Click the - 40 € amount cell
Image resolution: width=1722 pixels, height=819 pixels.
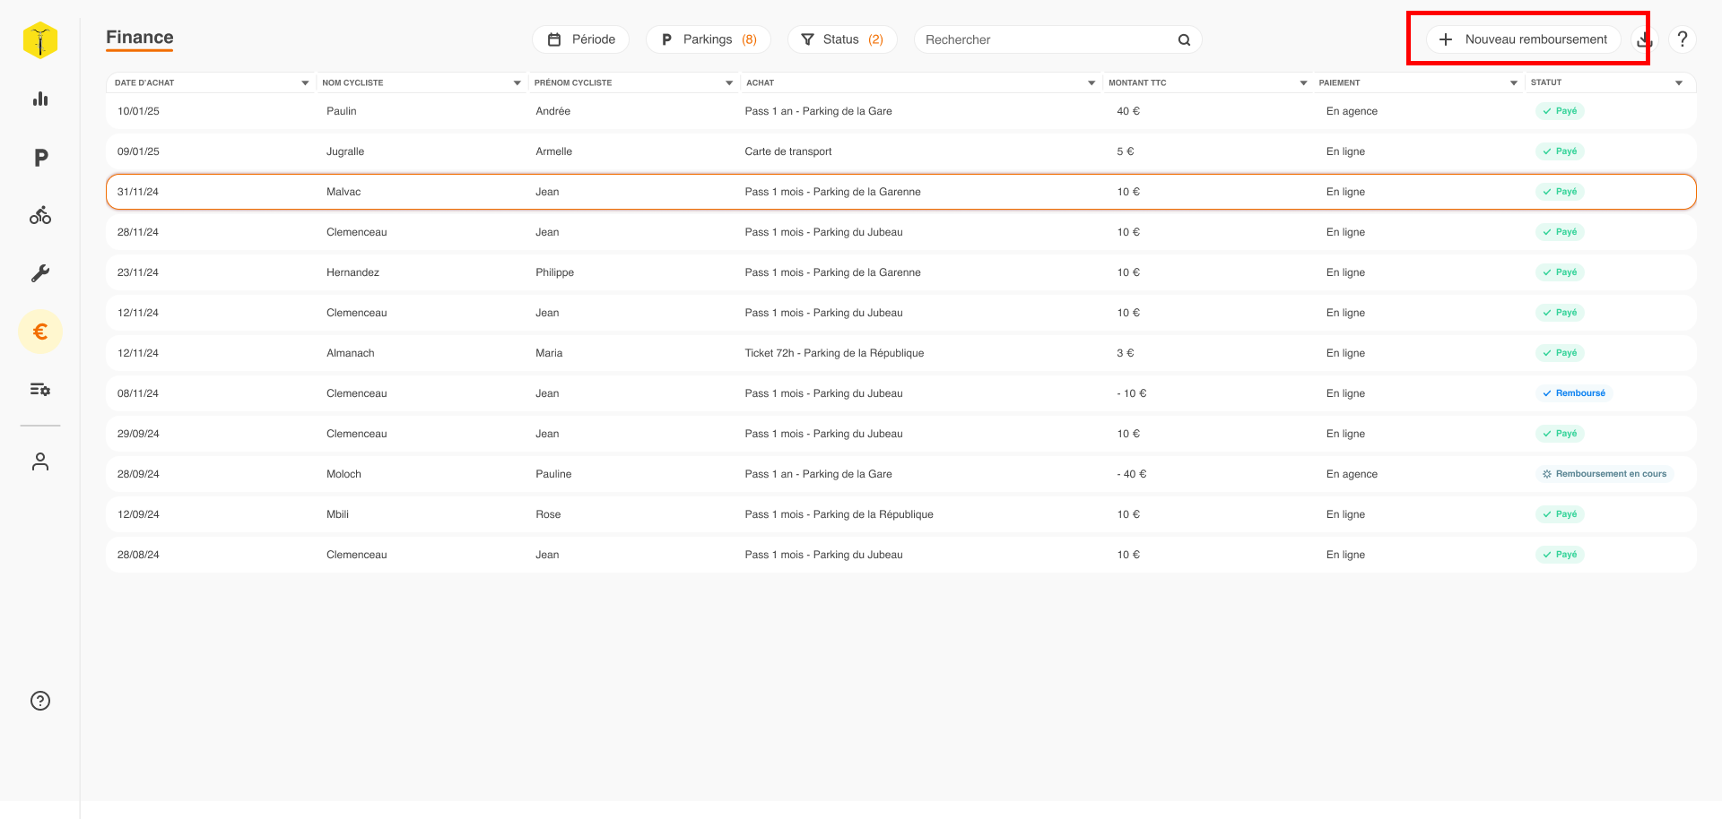point(1132,474)
